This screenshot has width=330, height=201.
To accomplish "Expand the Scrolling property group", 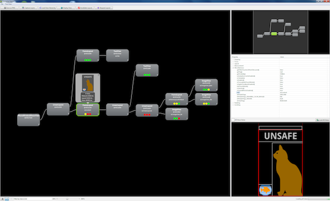I will click(233, 105).
